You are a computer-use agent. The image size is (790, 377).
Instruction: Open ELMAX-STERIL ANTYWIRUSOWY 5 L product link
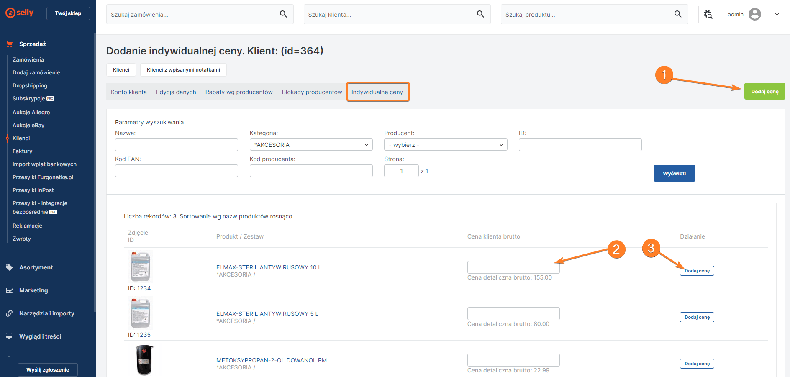267,314
